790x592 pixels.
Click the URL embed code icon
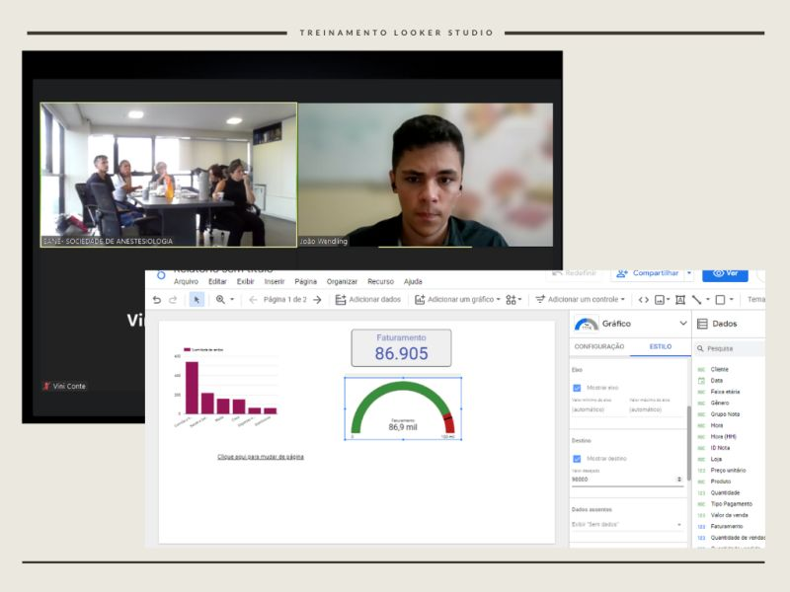coord(644,300)
